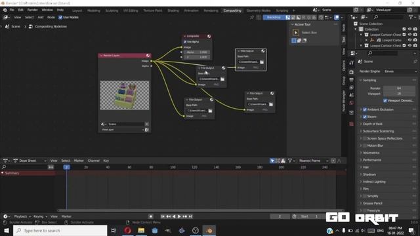This screenshot has width=420, height=236.
Task: Hide Collection using its eye icon
Action: pos(409,29)
